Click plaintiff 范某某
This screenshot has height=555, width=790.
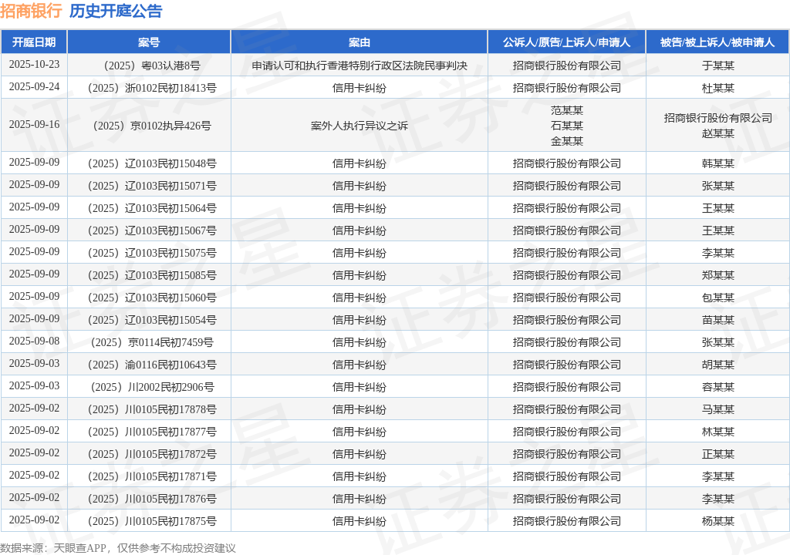567,110
